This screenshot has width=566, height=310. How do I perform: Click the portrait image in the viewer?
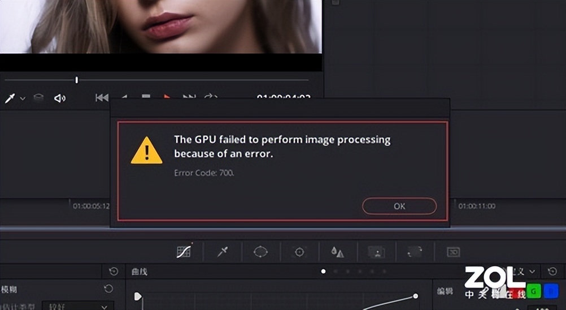coord(160,27)
